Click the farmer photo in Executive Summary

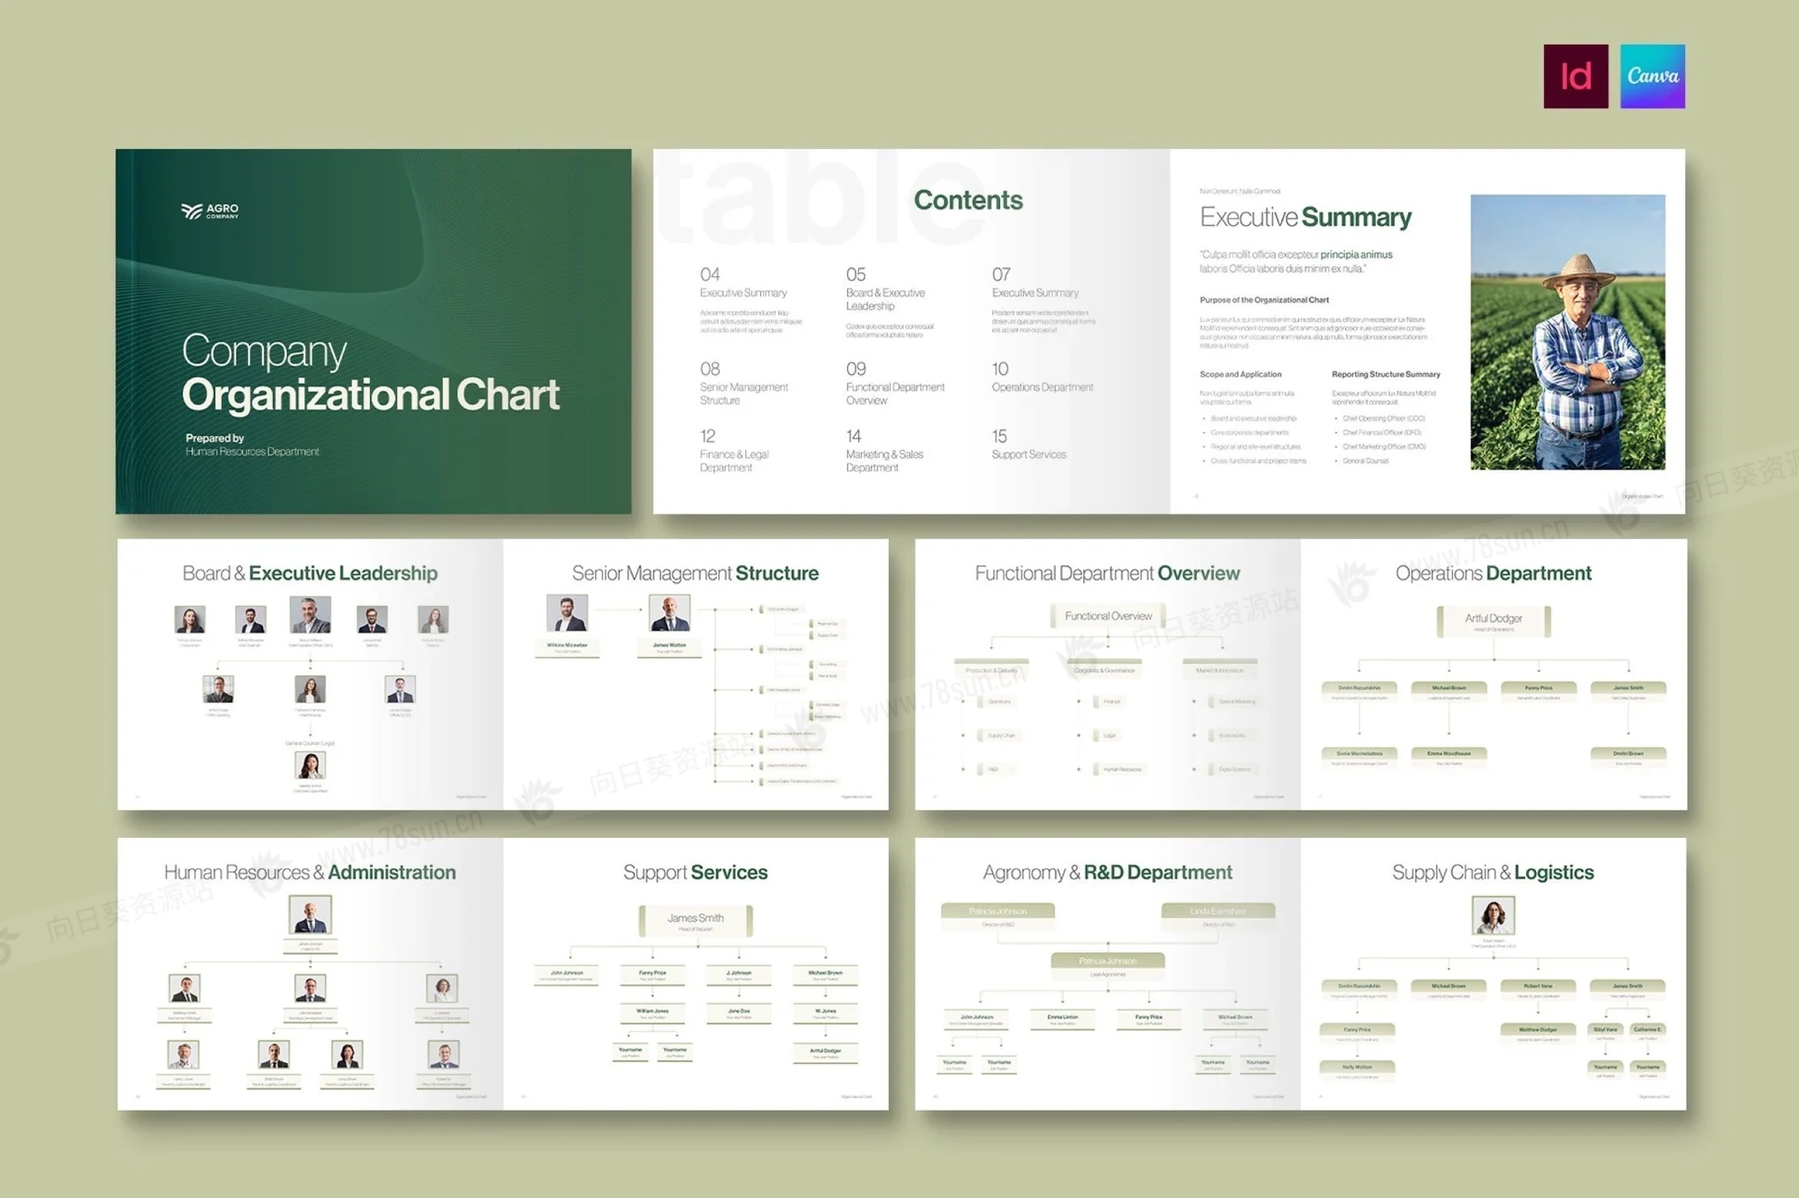tap(1567, 332)
